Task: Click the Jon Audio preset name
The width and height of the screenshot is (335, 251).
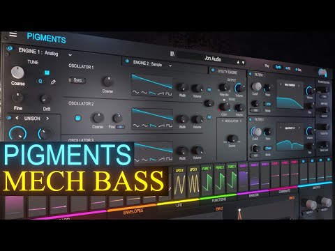Action: click(x=213, y=59)
